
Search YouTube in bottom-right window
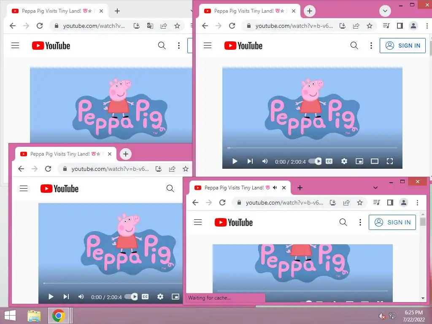343,222
